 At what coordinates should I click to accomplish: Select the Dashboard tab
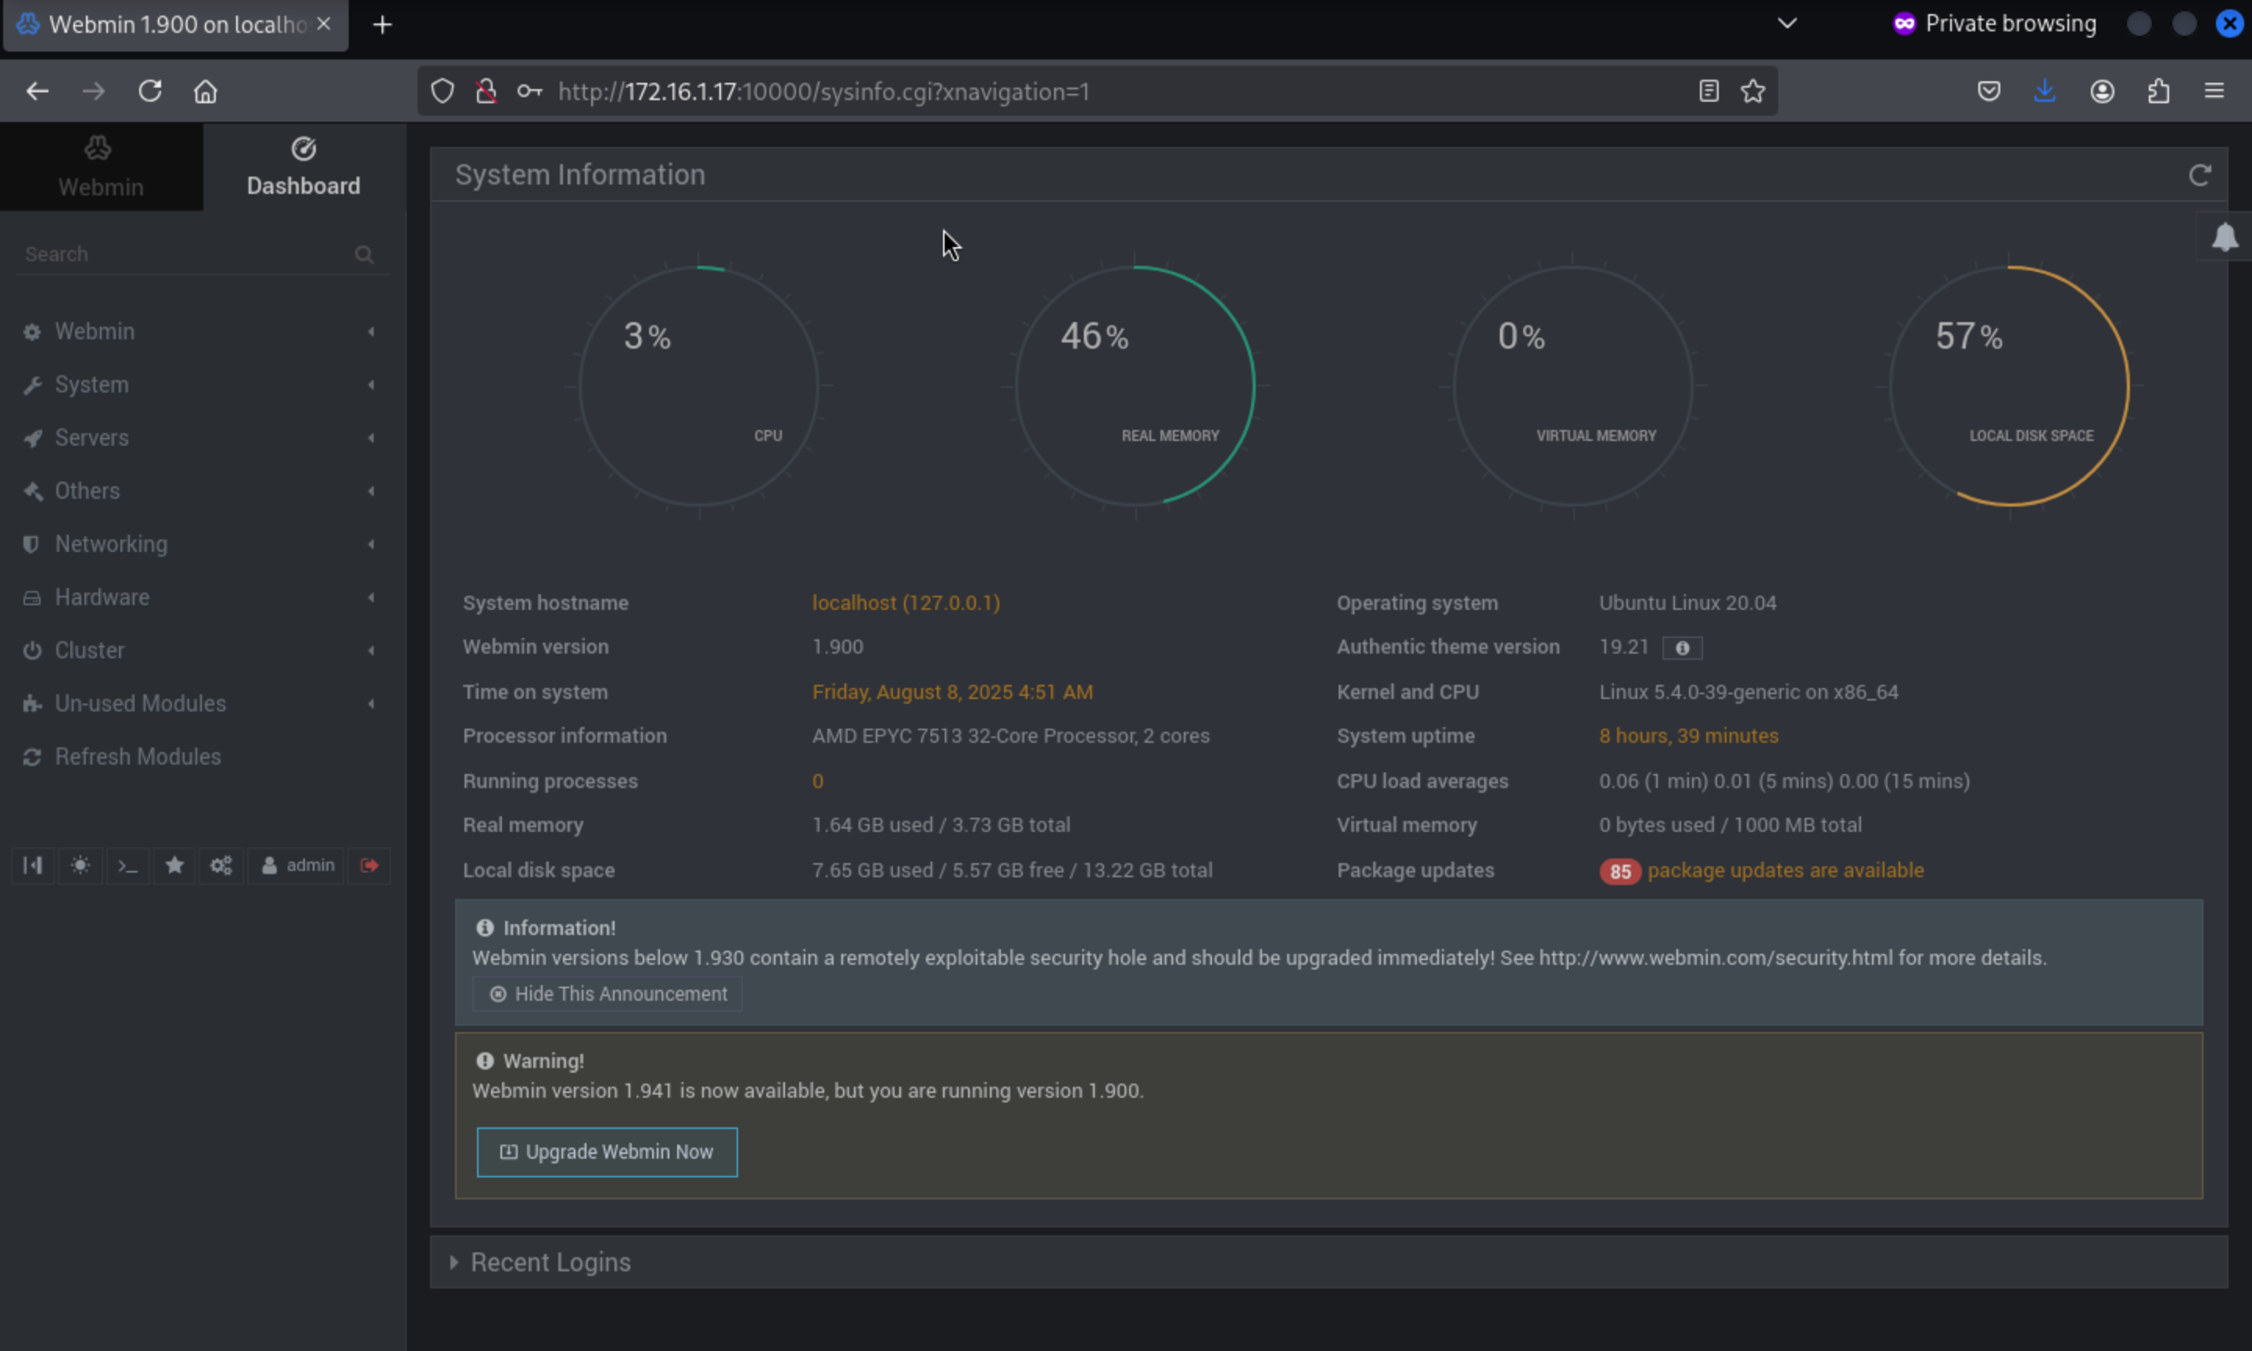click(303, 167)
